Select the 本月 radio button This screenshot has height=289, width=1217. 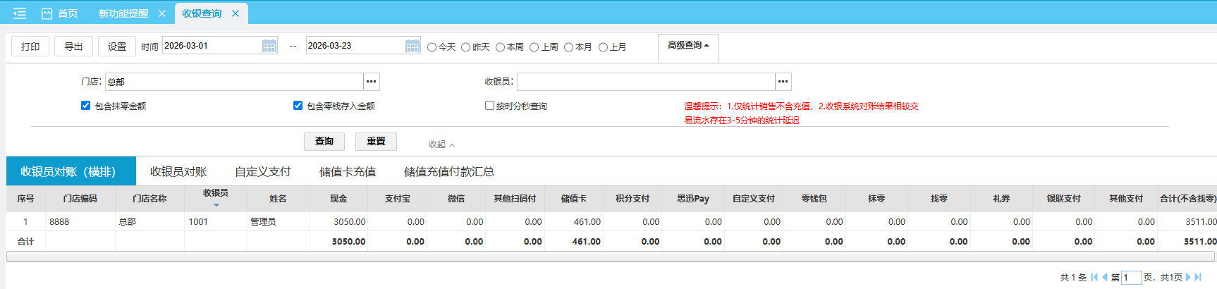tap(568, 47)
